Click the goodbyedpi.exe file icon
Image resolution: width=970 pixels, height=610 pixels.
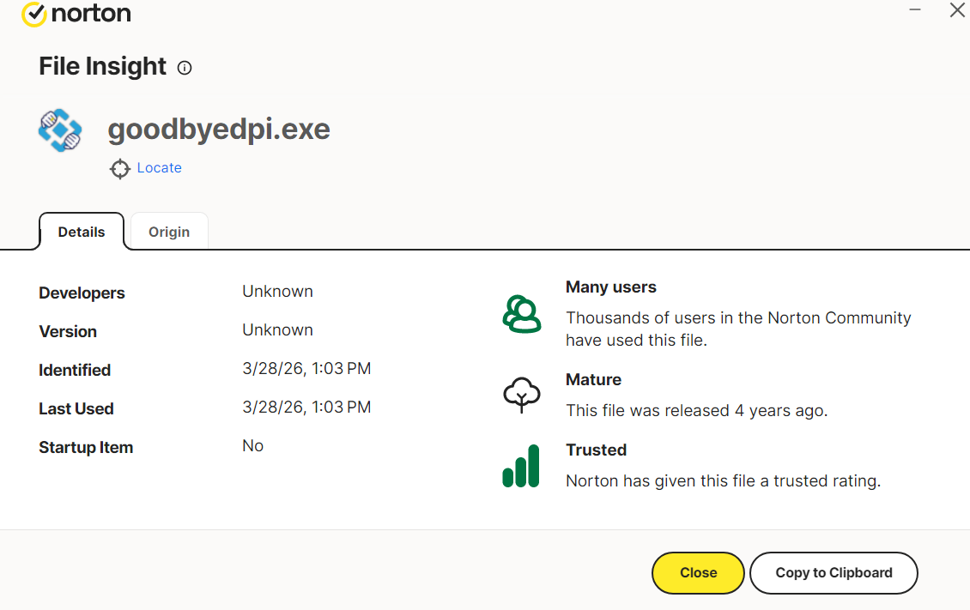(x=60, y=130)
